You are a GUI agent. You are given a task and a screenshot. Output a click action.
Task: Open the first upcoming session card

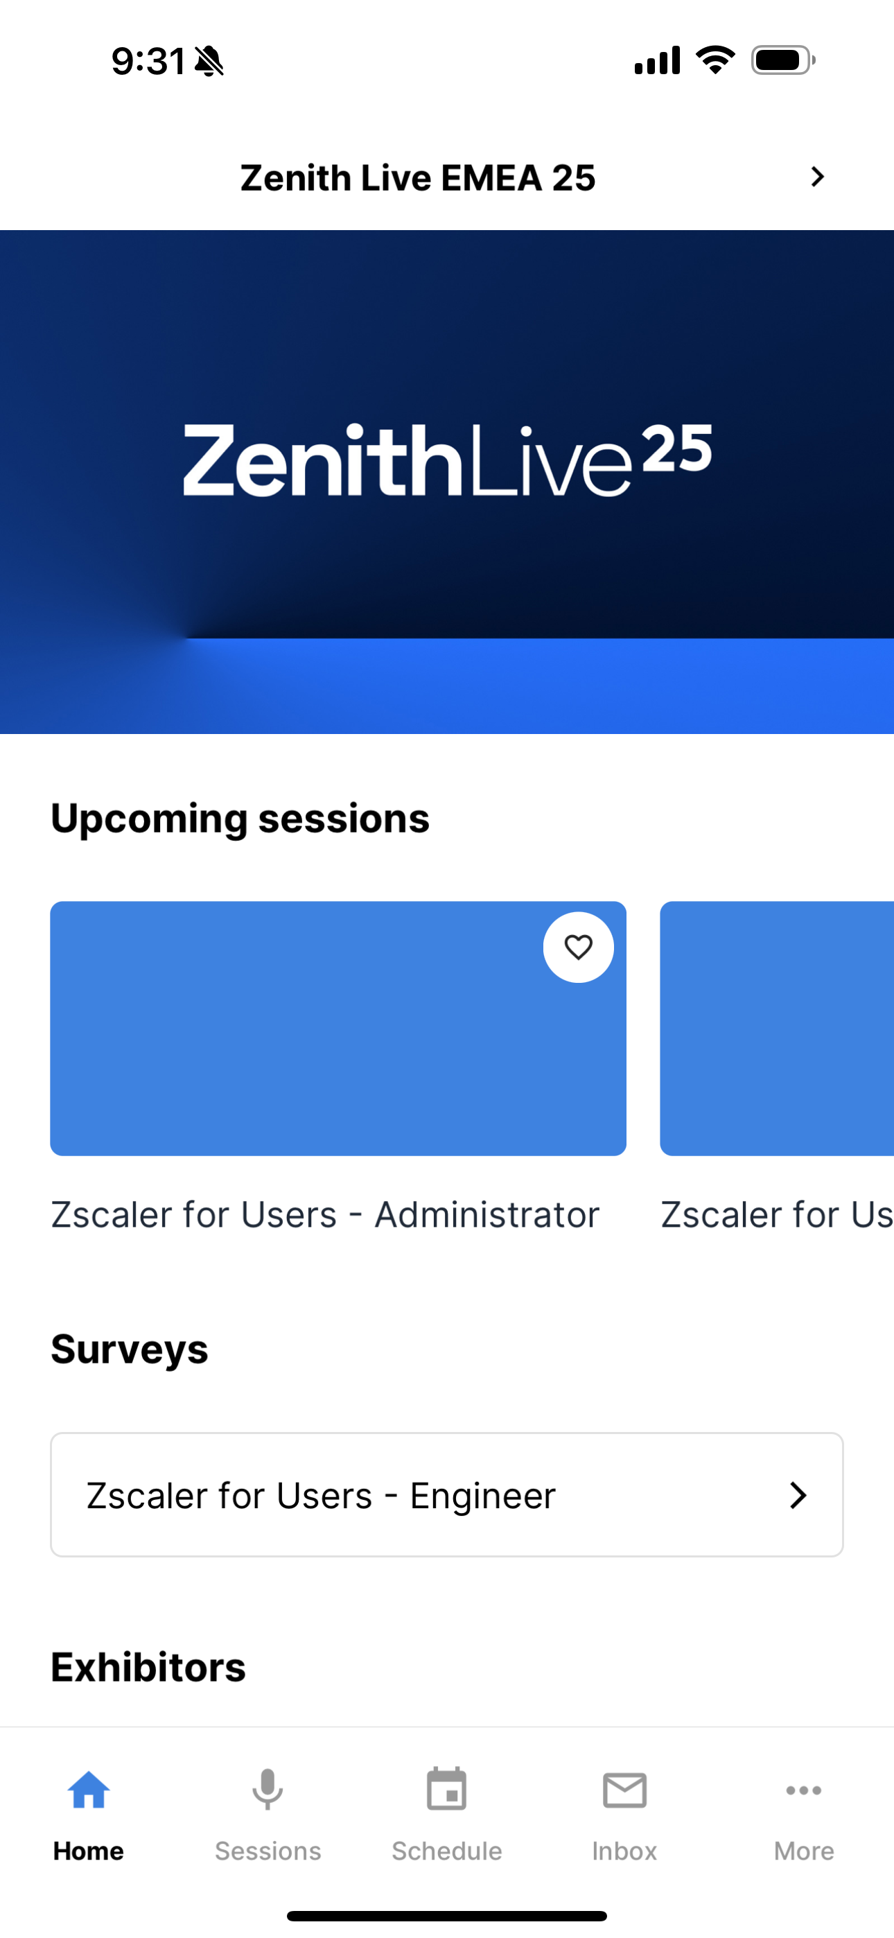pos(338,1029)
